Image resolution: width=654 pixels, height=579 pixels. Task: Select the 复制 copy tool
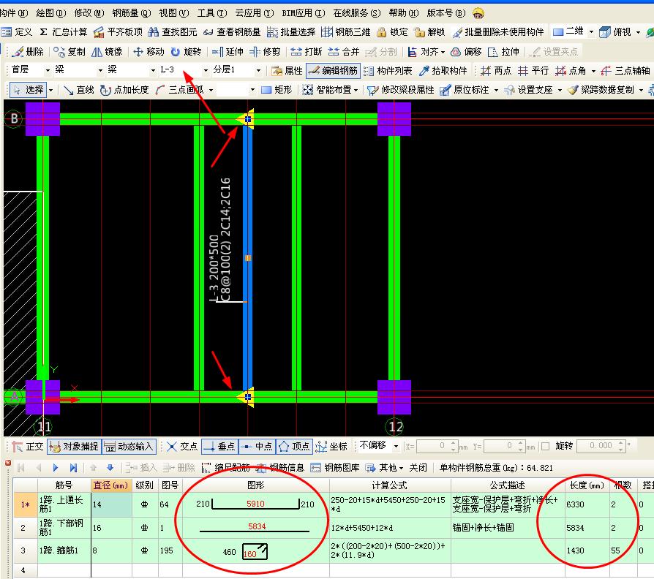(69, 52)
